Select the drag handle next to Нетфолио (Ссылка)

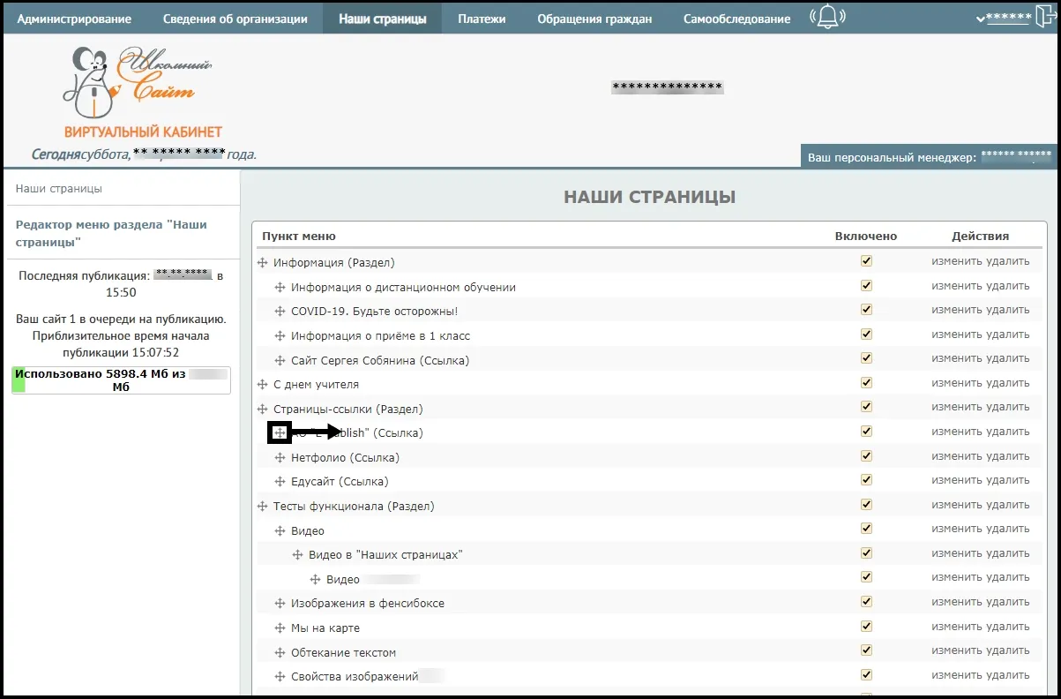(x=280, y=458)
